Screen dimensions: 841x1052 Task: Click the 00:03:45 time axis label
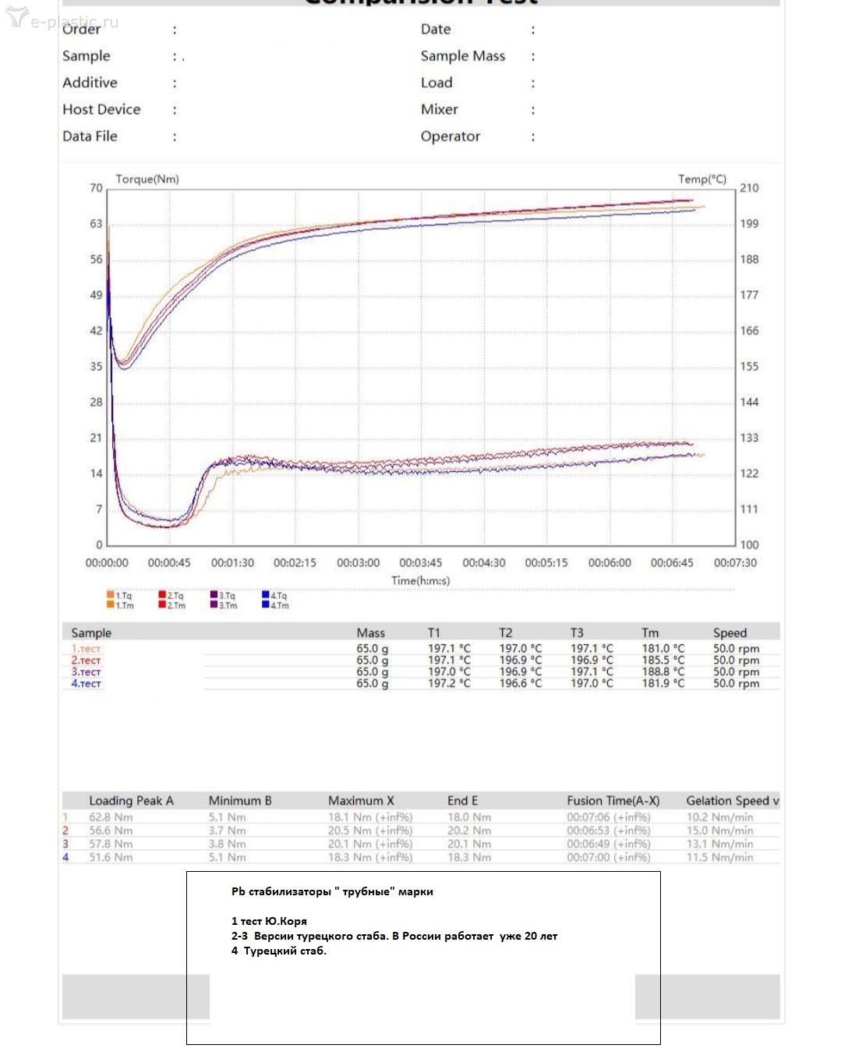click(x=421, y=563)
